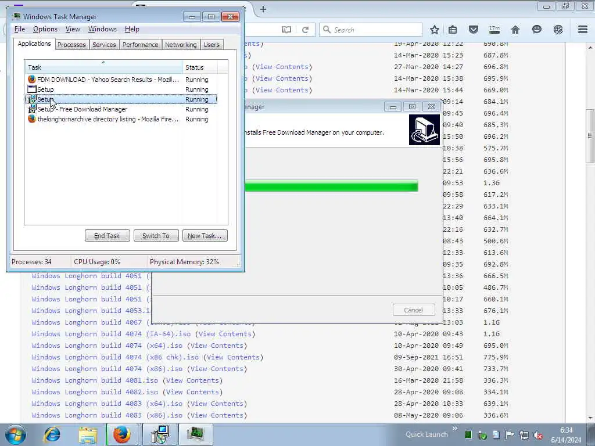Click the Safely Remove Hardware tray icon
595x446 pixels.
[482, 435]
